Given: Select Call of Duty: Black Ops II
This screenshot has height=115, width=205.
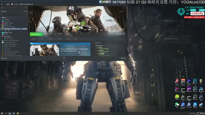Looking at the screenshot, I should pyautogui.click(x=9, y=54).
